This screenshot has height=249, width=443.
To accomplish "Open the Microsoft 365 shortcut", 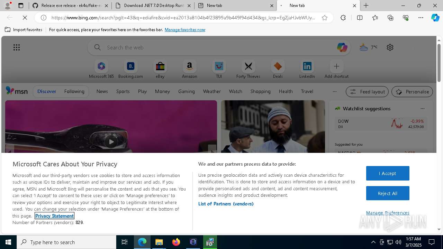I will coord(101,70).
